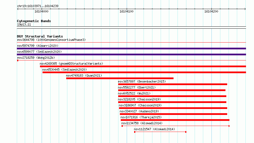The image size is (254, 143).
Task: Select the nsv4269385 gnomADStructuralVariants red bar
Action: coord(143,66)
